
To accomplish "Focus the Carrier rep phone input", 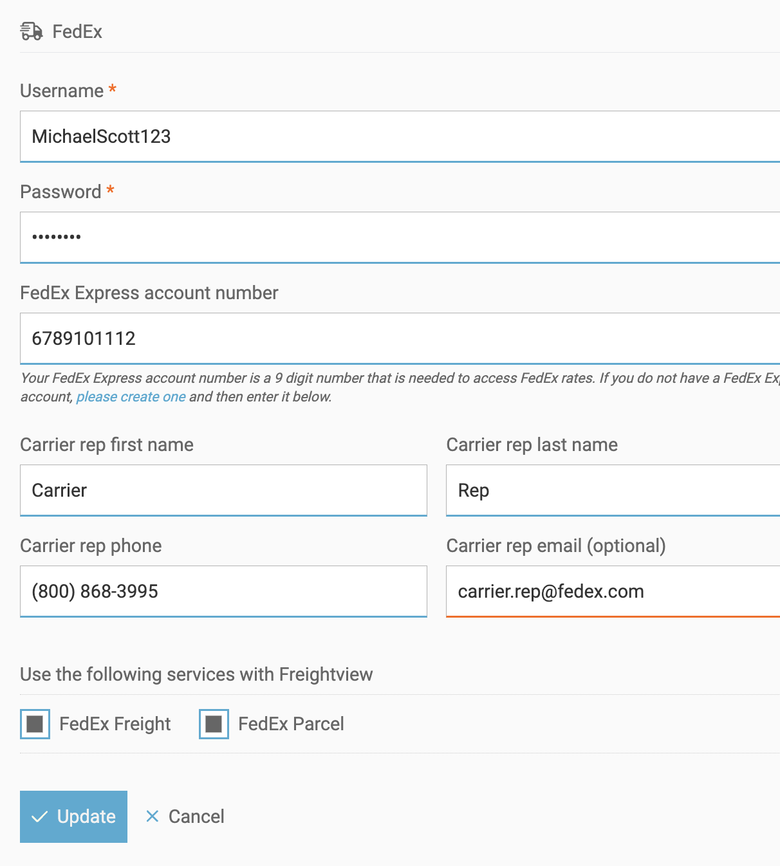I will [x=223, y=591].
